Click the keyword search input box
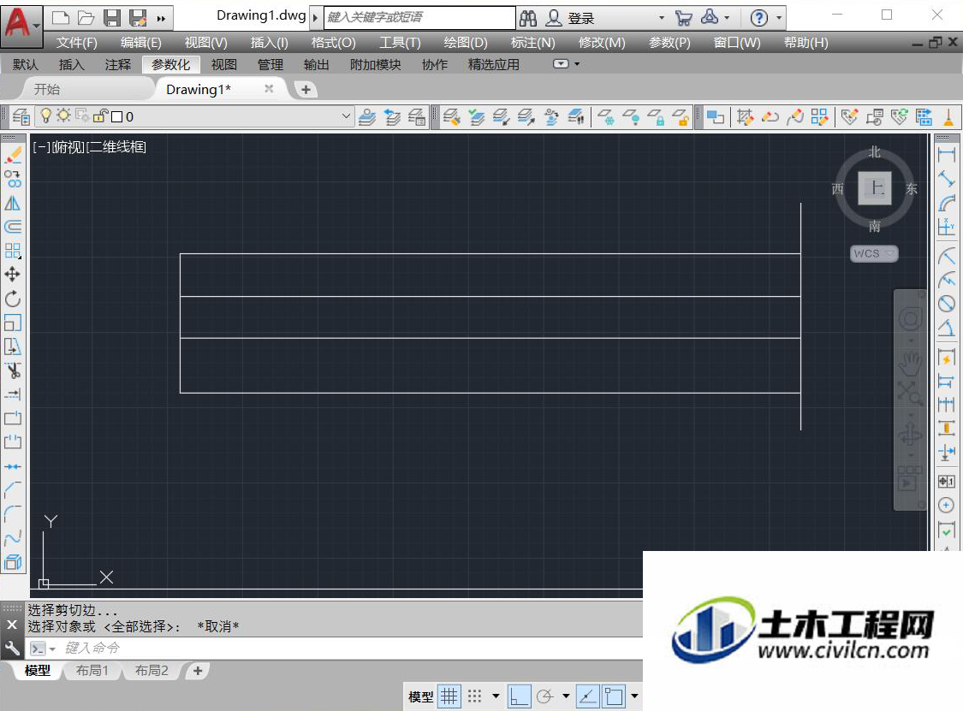 click(x=420, y=17)
